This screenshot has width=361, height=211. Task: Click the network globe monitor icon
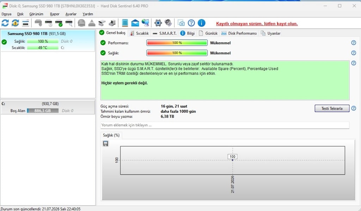[145, 23]
